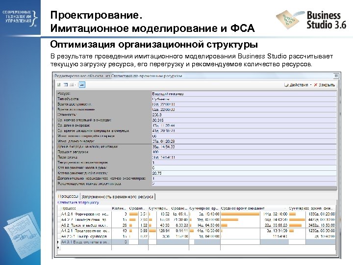Screen dimensions: 353x265
Task: Click the Тип объекта value field
Action: pos(244,99)
